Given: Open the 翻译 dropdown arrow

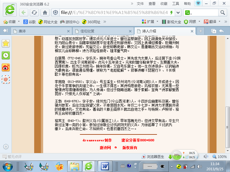Looking at the screenshot, I should 219,22.
